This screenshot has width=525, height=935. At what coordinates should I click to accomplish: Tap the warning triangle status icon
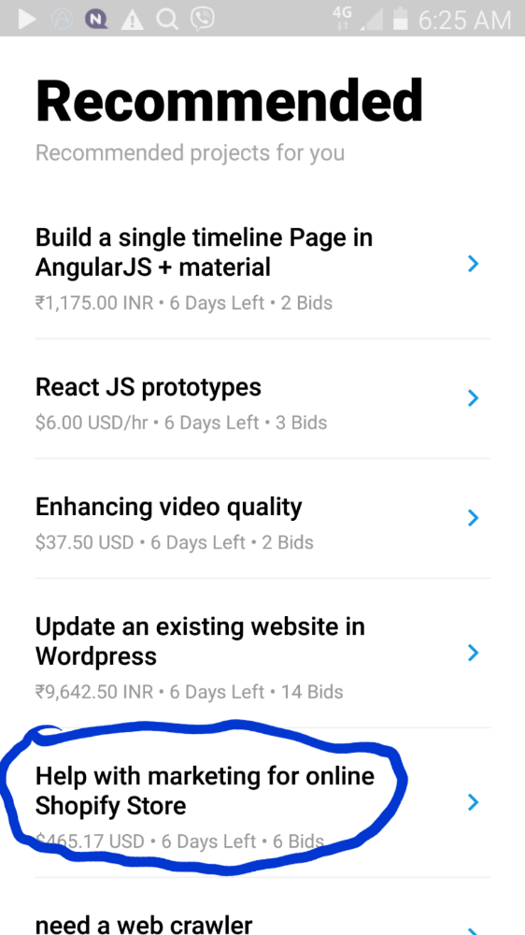click(x=133, y=21)
